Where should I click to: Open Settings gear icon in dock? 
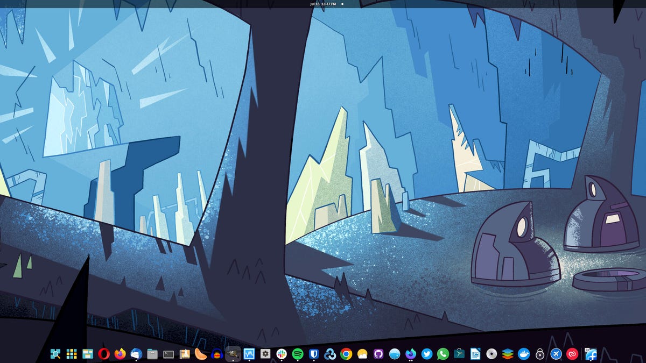tap(265, 354)
